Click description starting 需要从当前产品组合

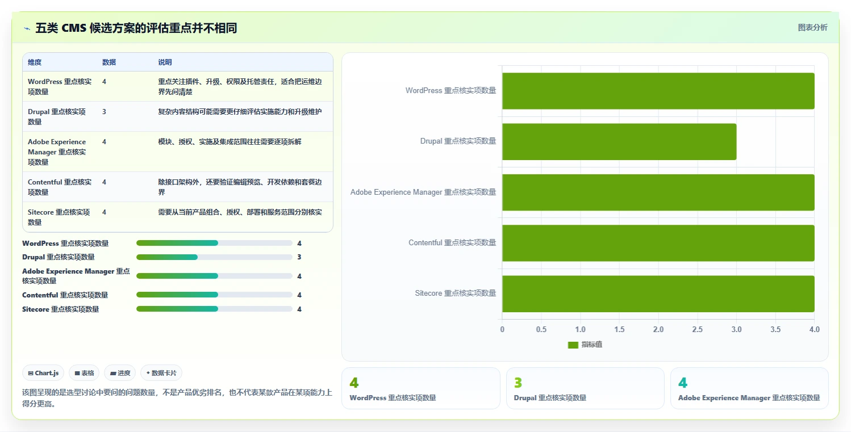(x=240, y=212)
